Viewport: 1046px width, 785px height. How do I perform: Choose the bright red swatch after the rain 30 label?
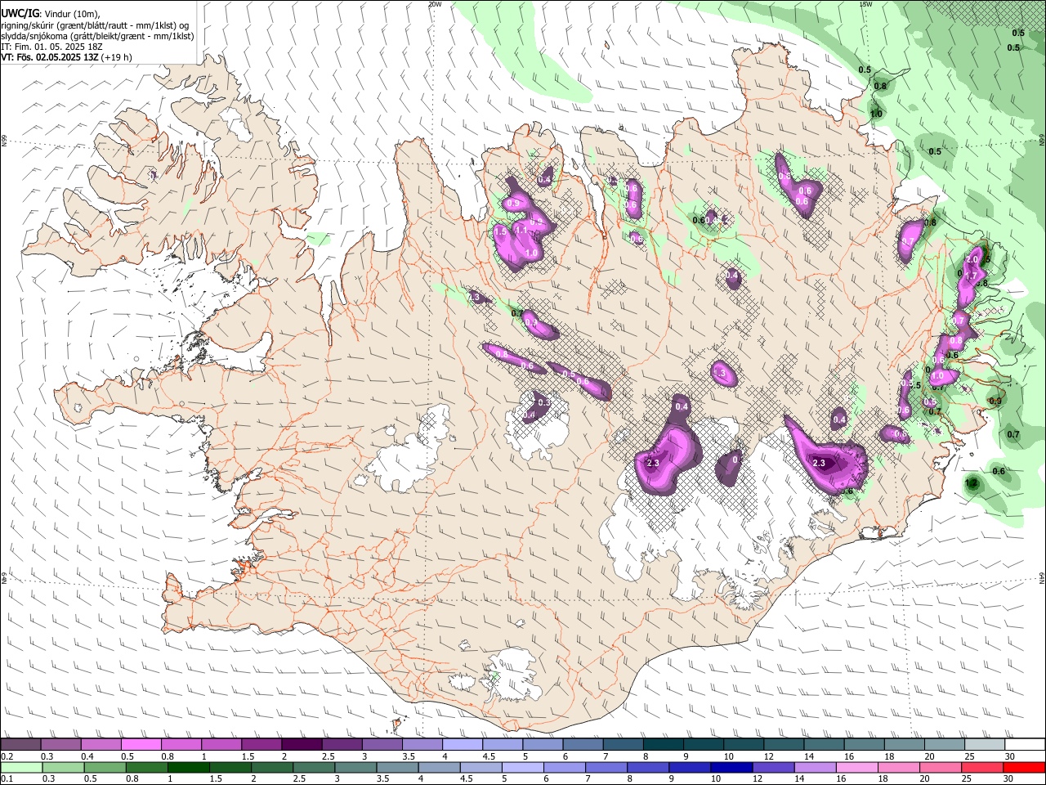click(x=1023, y=767)
